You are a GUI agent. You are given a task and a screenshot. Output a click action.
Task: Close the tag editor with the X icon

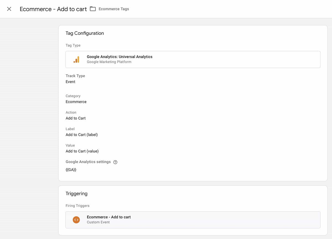pyautogui.click(x=9, y=9)
